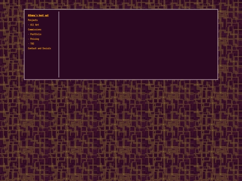Image resolution: width=242 pixels, height=181 pixels.
Task: View the Portfolio page
Action: (36, 34)
